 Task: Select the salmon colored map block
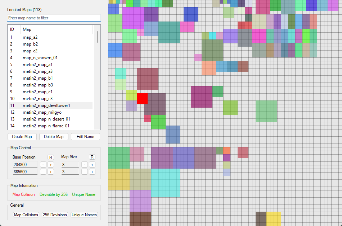pyautogui.click(x=209, y=68)
